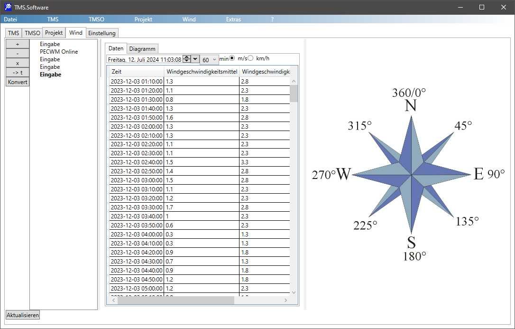Click the Aktualisieren button
Viewport: 515px width, 329px height.
pos(23,315)
